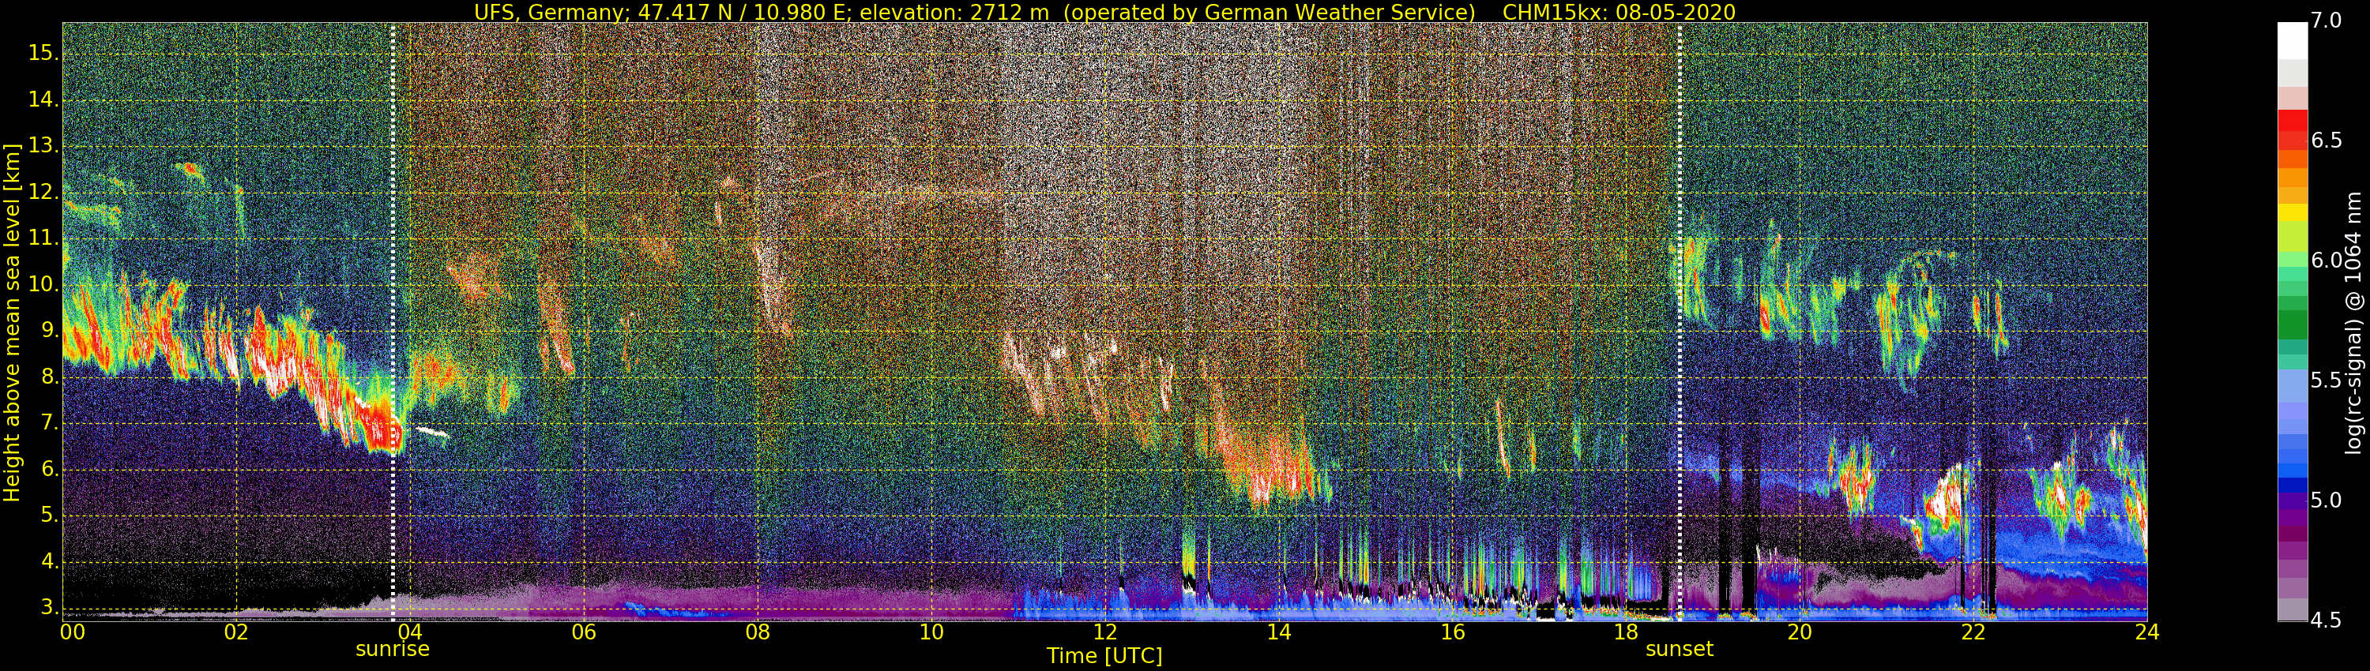Click time axis tick '24'
The height and width of the screenshot is (671, 2370).
click(x=2146, y=632)
